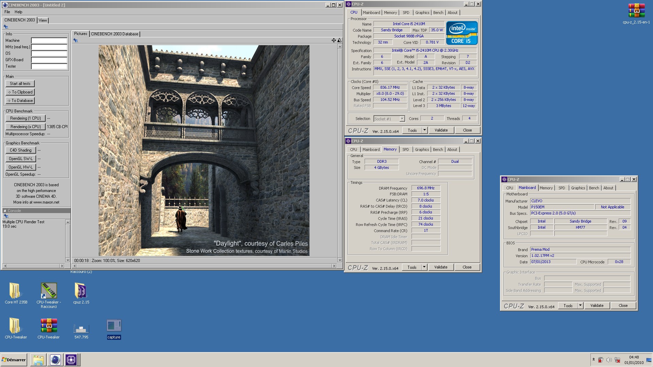Click Close button in Mainboard CPU-Z window
653x367 pixels.
pyautogui.click(x=623, y=305)
